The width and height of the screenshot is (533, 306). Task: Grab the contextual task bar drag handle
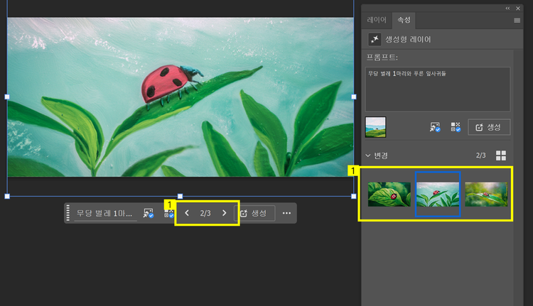68,213
